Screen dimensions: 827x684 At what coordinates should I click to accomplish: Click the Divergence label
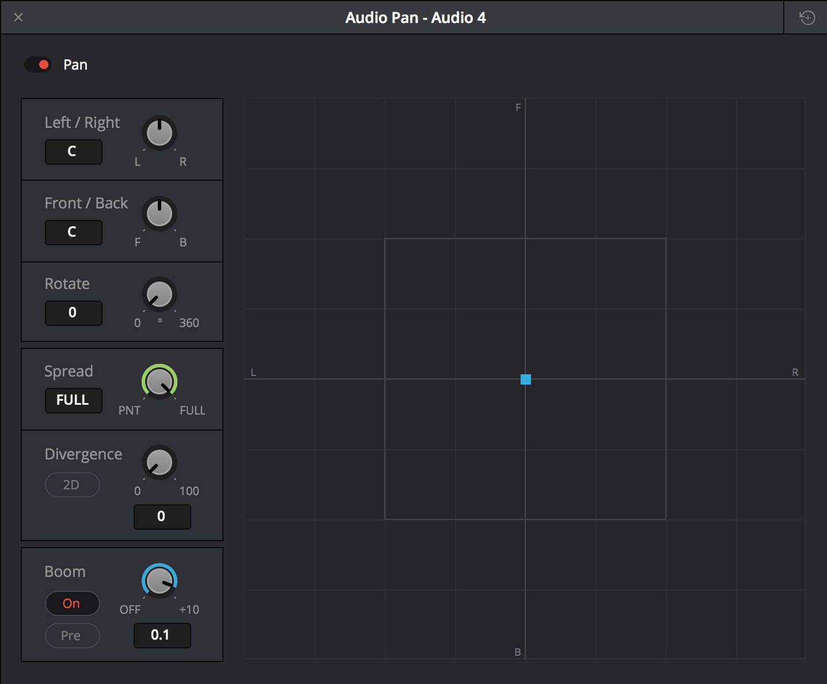tap(84, 454)
